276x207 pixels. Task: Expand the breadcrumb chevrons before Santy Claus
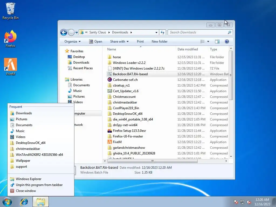pos(86,32)
